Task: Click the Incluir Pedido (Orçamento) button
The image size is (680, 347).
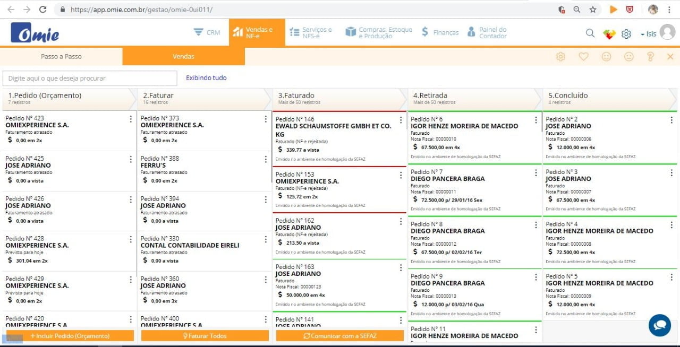Action: [70, 336]
